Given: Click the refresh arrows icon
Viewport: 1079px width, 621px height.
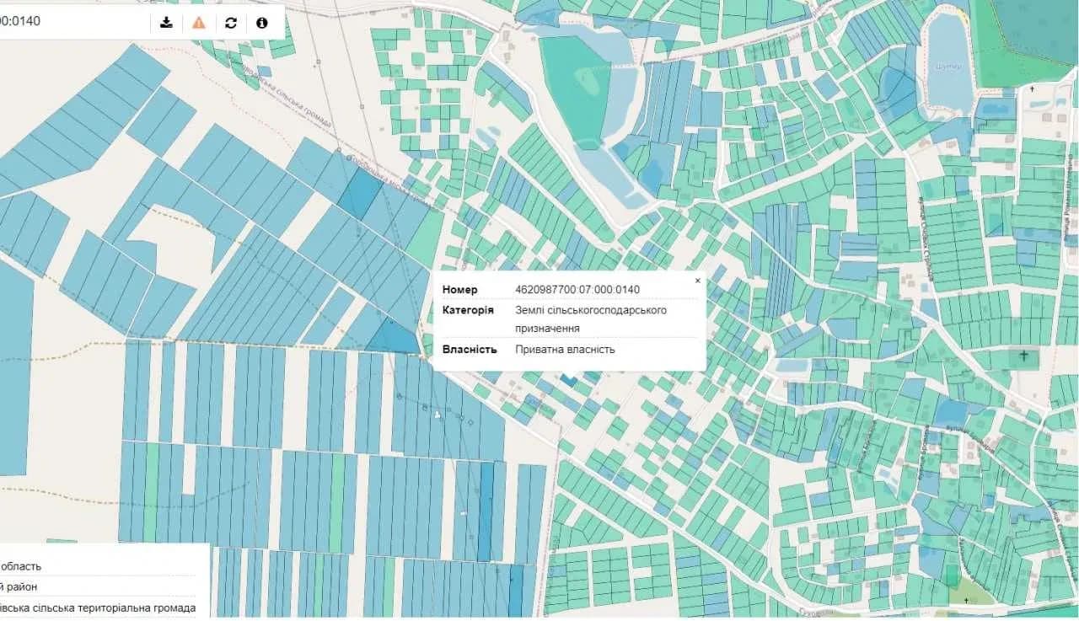Looking at the screenshot, I should (x=231, y=22).
